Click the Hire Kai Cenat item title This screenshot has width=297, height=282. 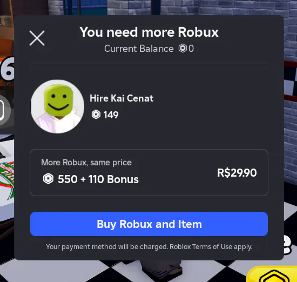pyautogui.click(x=122, y=98)
